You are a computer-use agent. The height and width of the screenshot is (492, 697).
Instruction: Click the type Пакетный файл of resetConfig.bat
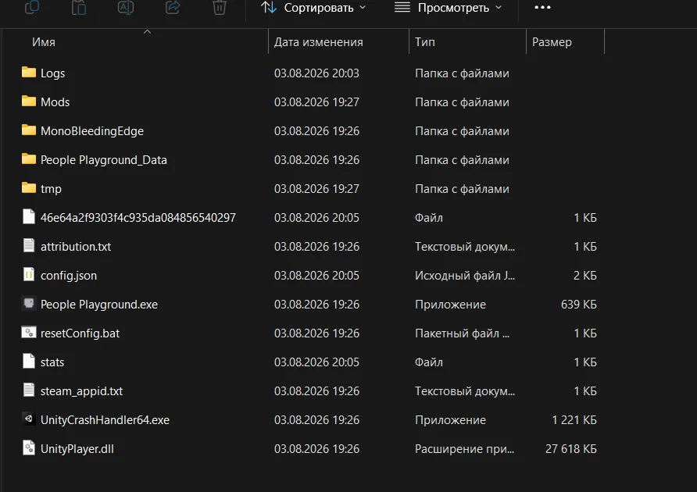pyautogui.click(x=463, y=333)
